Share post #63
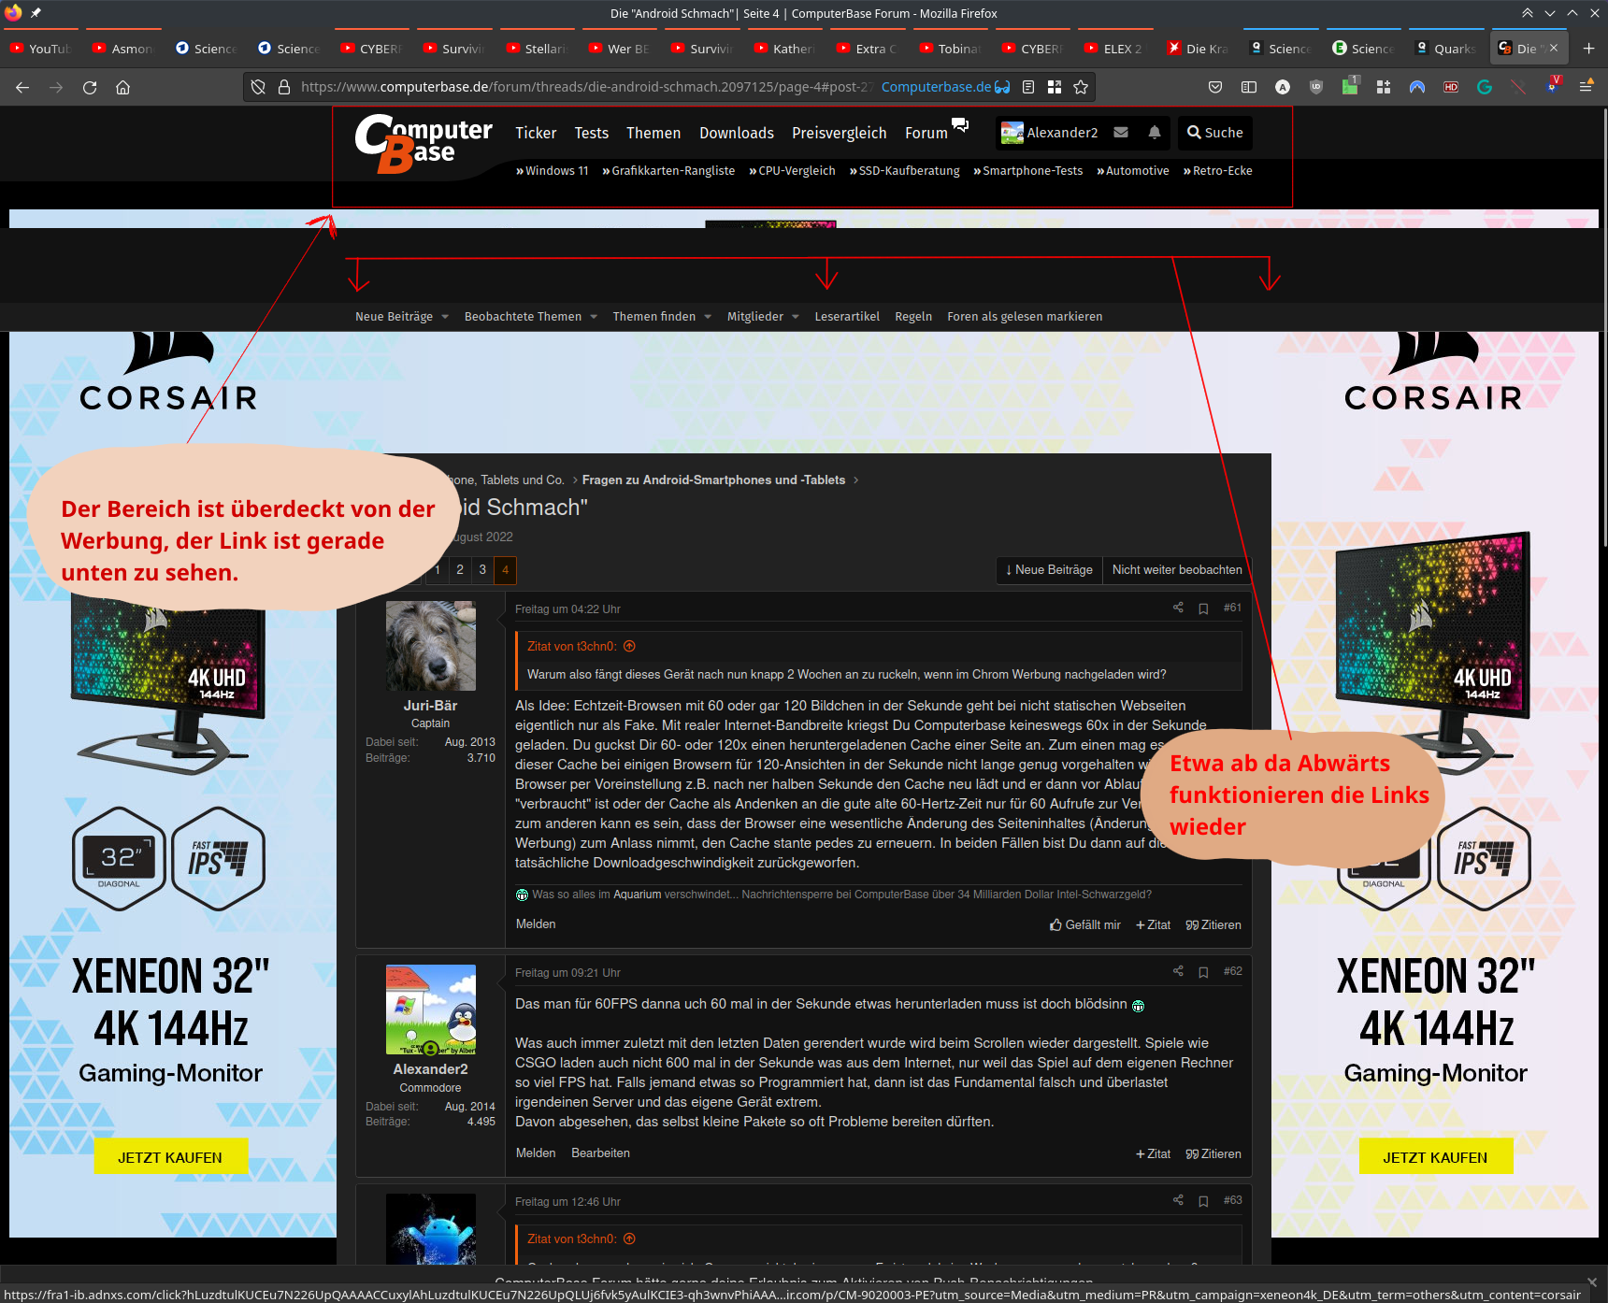This screenshot has width=1608, height=1303. click(1178, 1200)
